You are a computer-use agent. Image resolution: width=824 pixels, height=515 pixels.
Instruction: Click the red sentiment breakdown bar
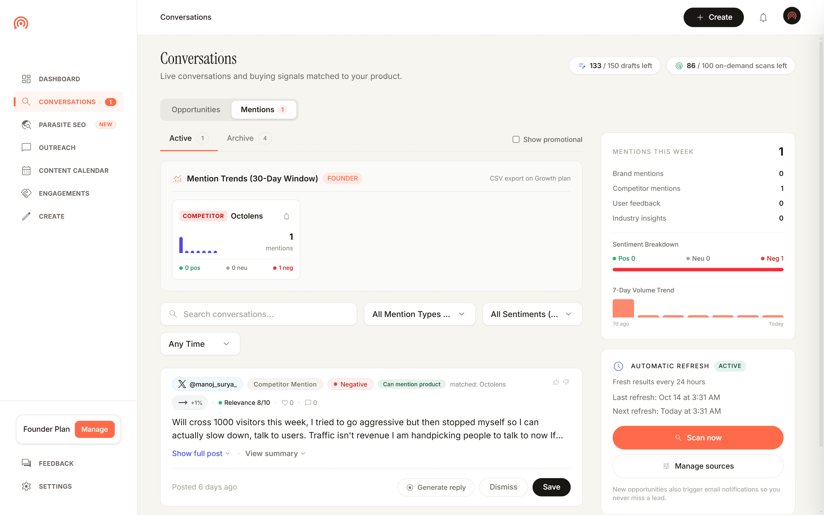[x=698, y=270]
